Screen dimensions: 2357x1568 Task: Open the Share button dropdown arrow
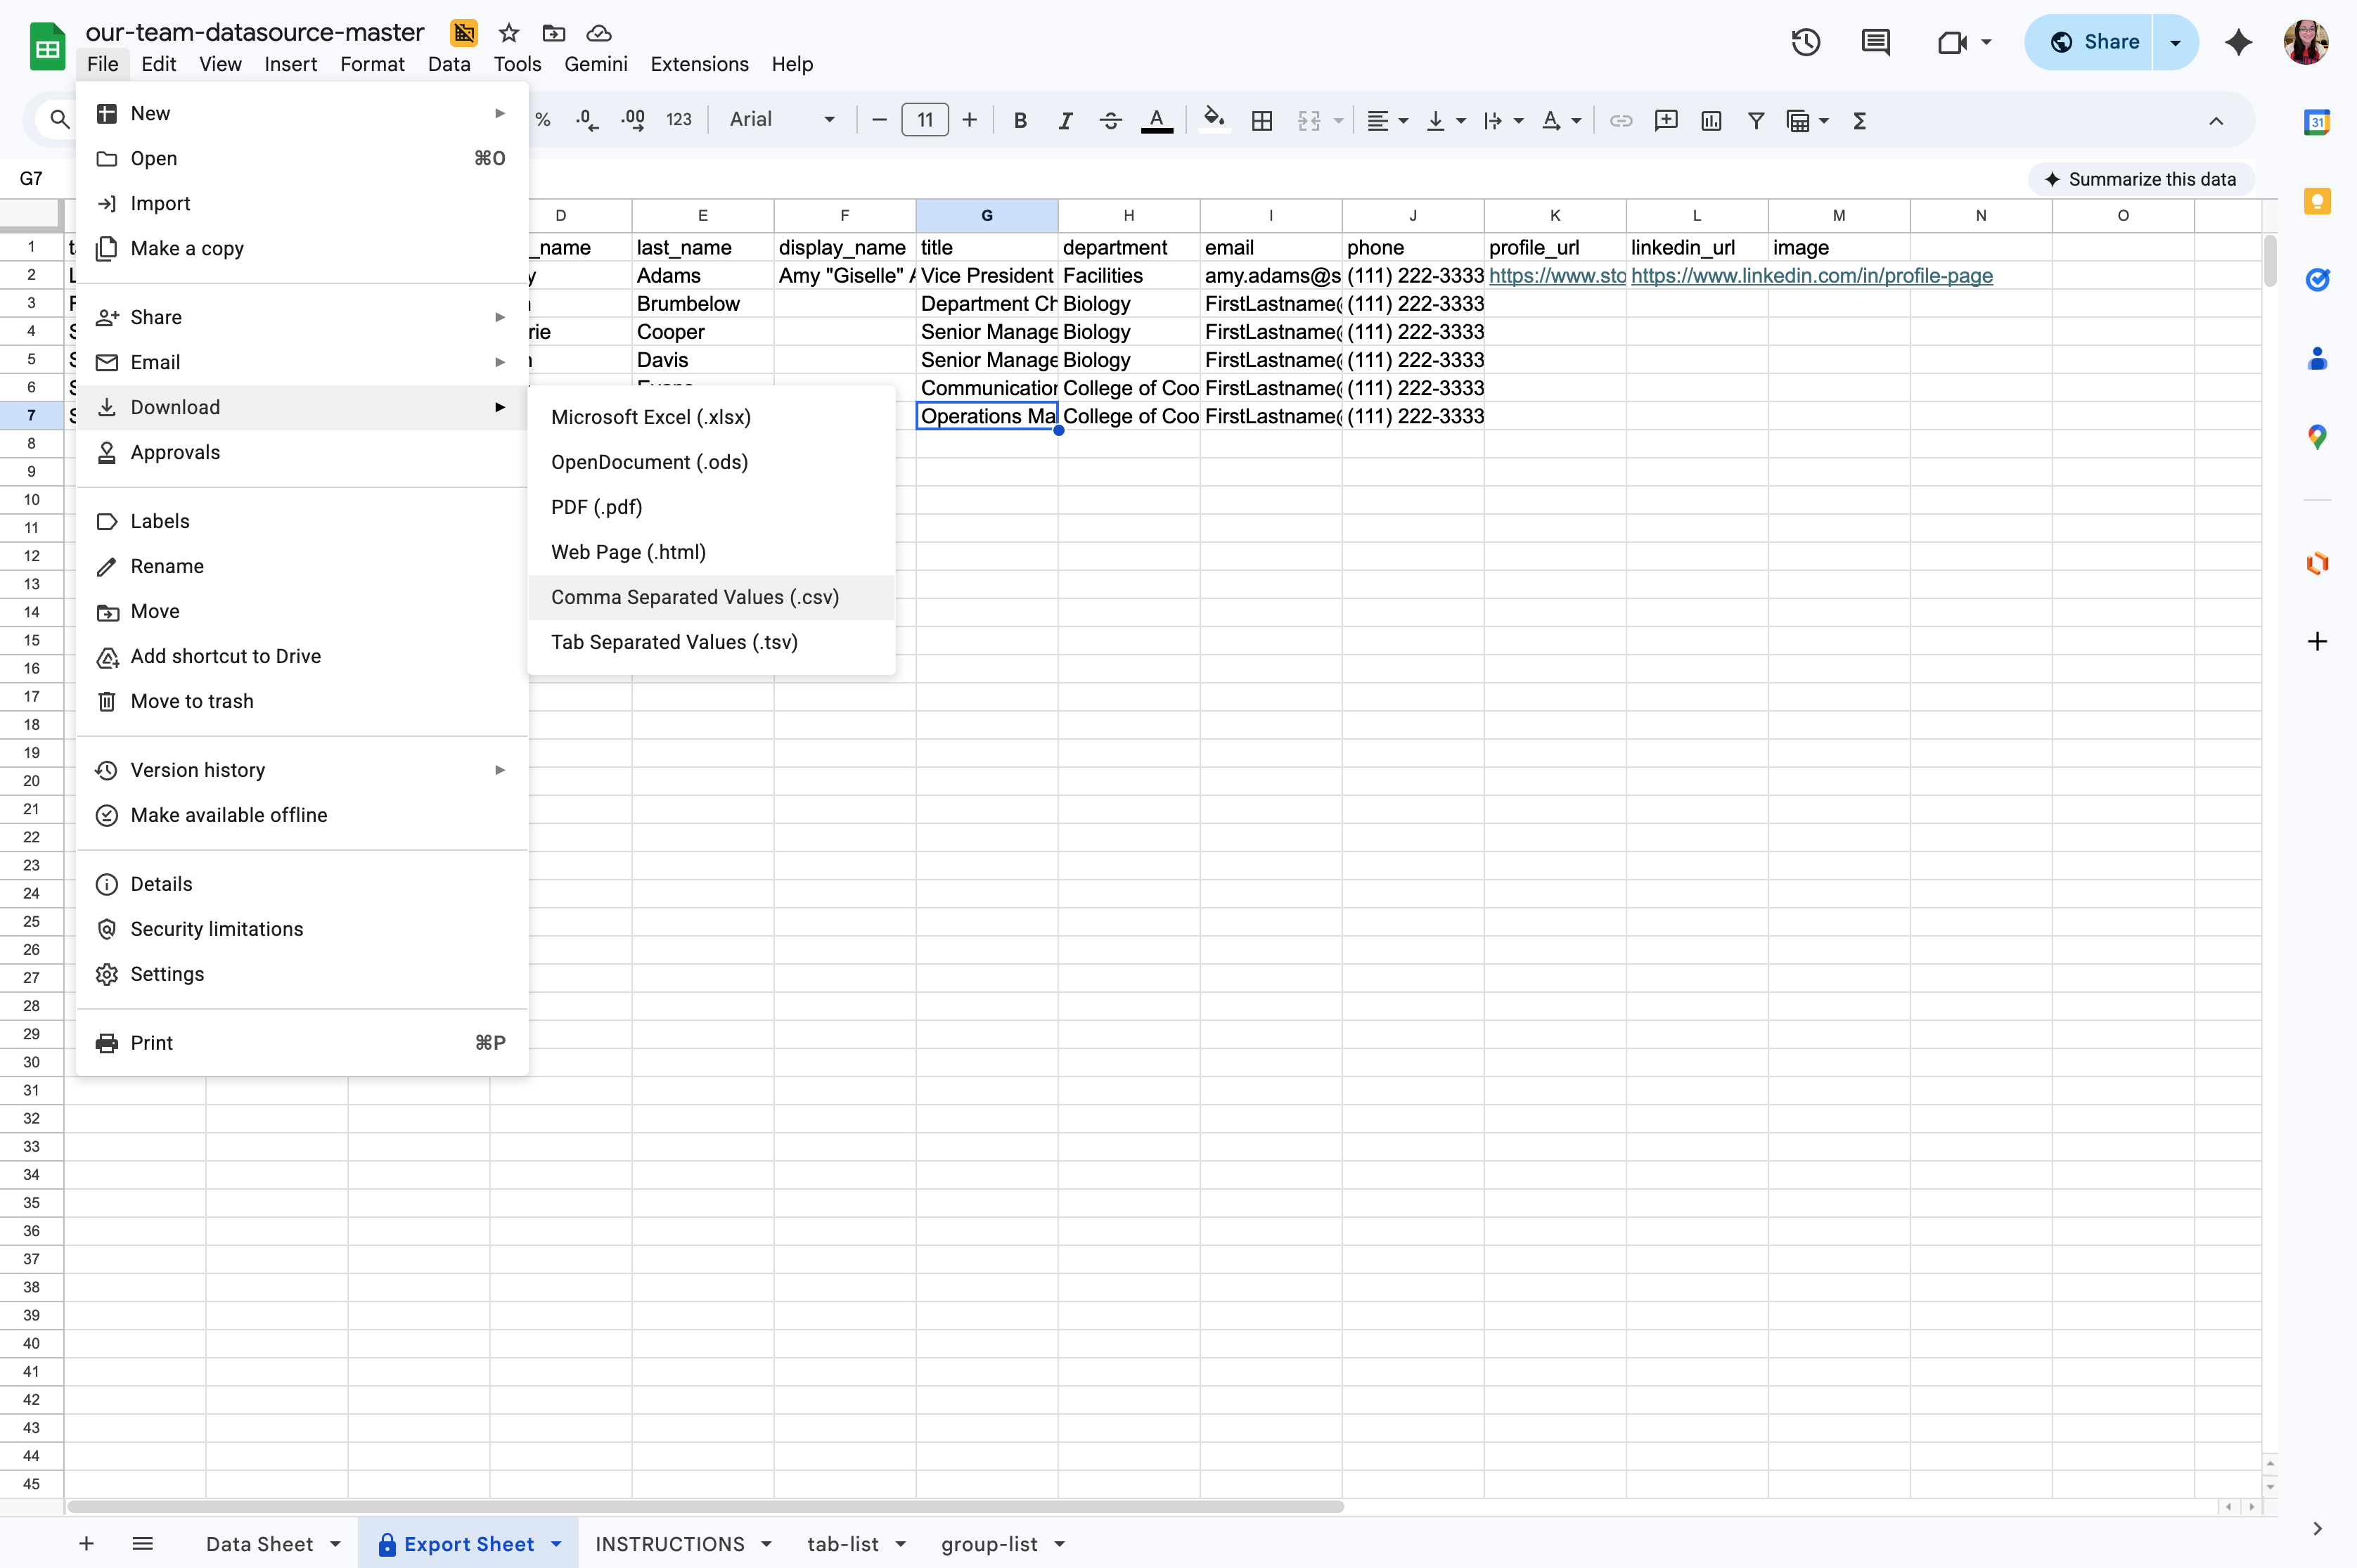2175,42
